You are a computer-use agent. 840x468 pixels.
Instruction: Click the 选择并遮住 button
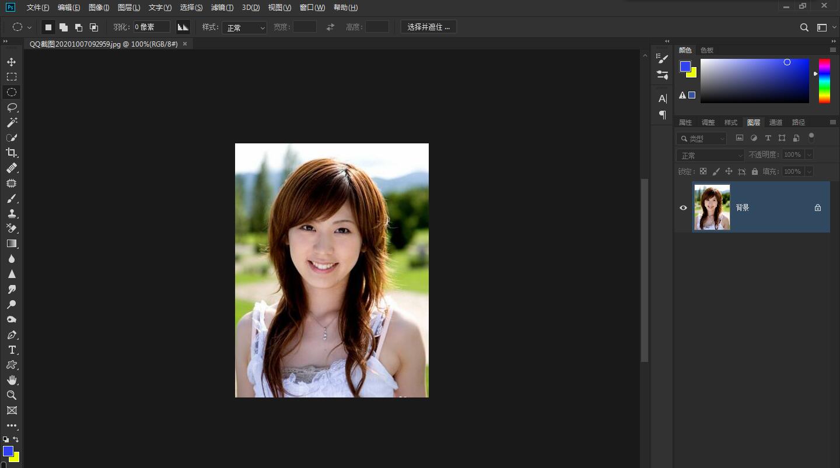pyautogui.click(x=428, y=27)
